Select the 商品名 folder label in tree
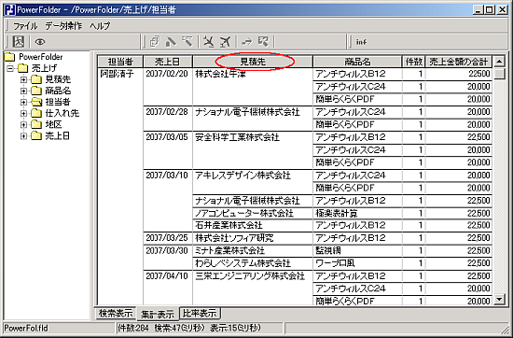 [58, 91]
